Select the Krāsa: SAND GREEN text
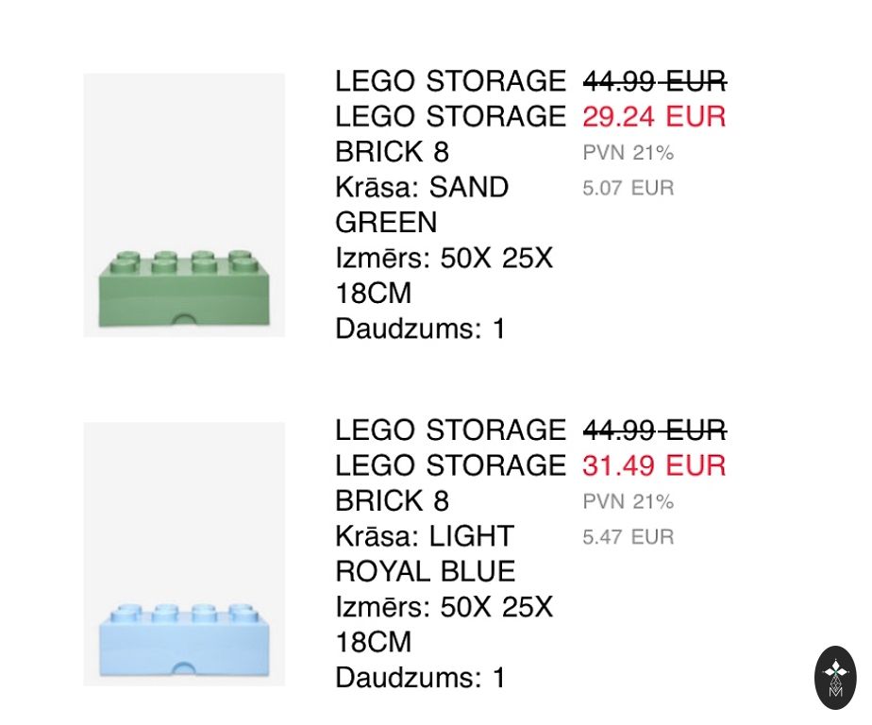The image size is (872, 725). coord(422,205)
